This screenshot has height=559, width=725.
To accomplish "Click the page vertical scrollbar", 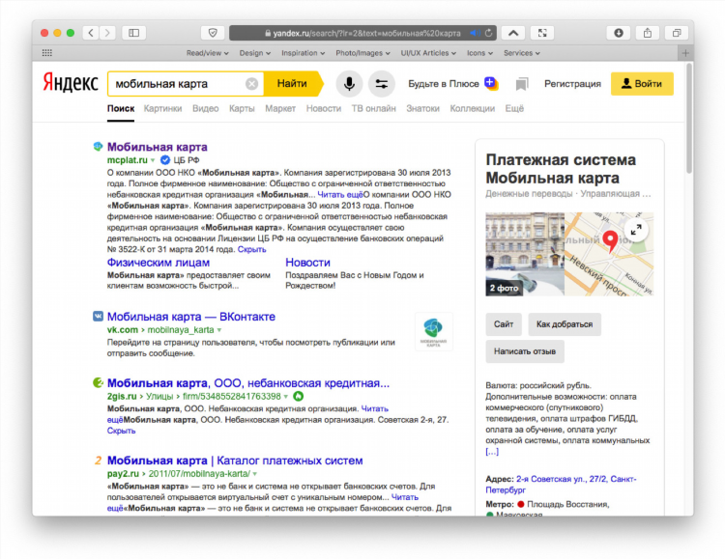I will tap(689, 119).
